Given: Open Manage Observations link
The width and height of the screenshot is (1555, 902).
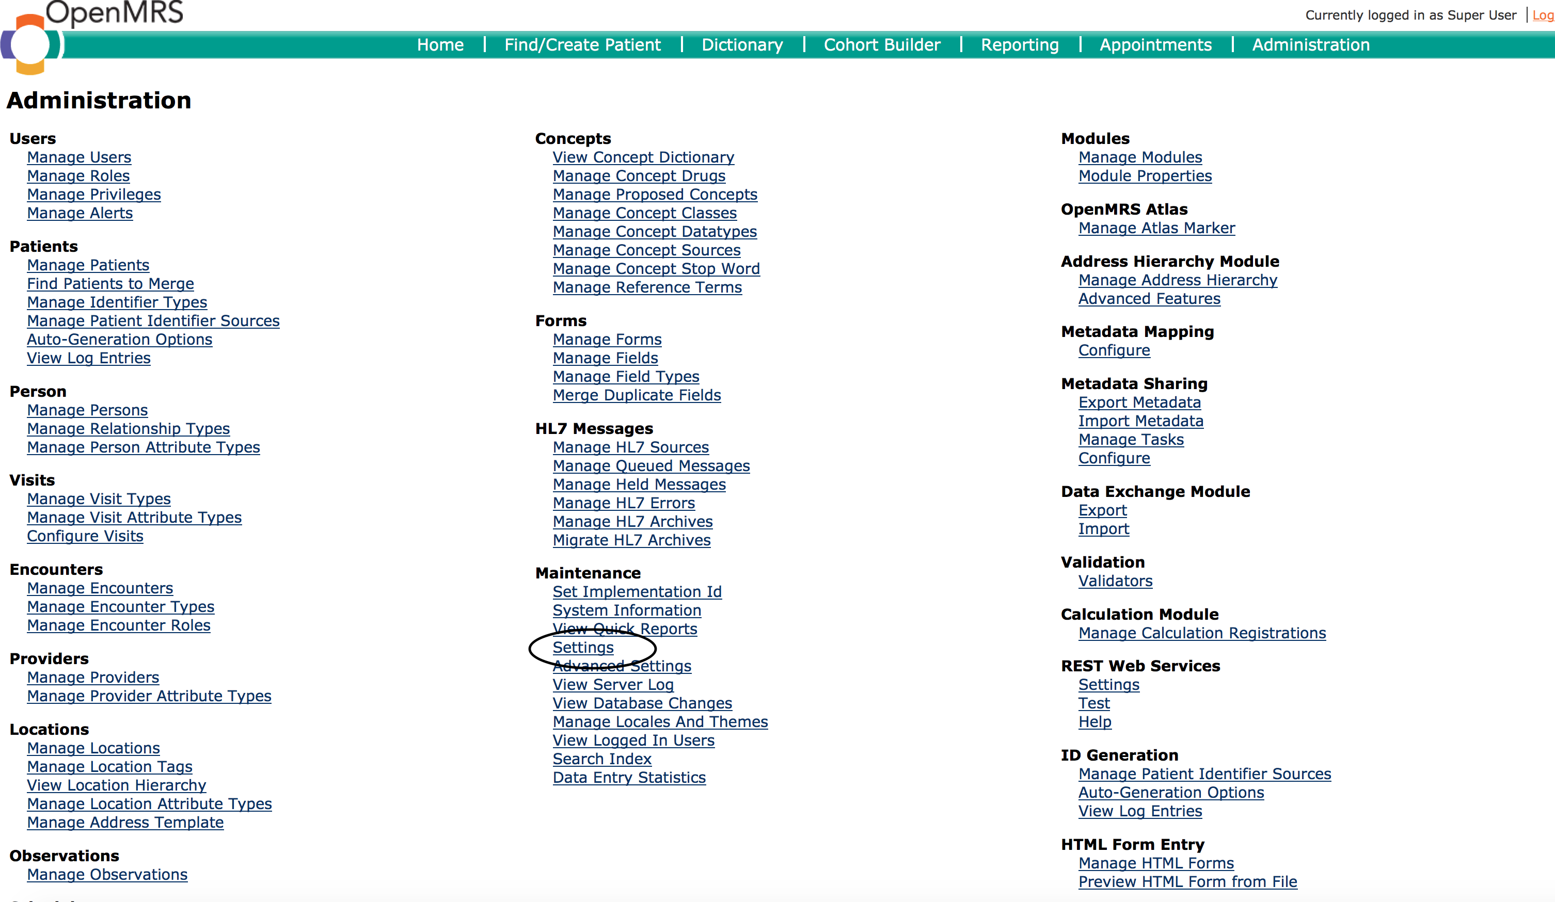Looking at the screenshot, I should [x=107, y=875].
